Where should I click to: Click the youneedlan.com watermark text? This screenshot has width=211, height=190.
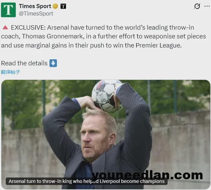147,175
